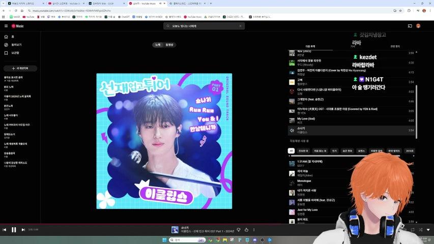
Task: Open the YouTube bookmark in bookmarks bar
Action: [x=28, y=17]
